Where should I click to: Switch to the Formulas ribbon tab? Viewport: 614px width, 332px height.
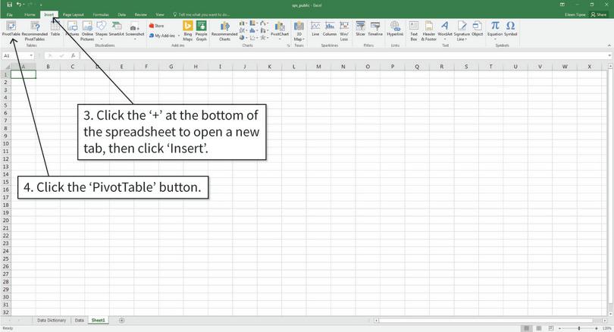(101, 14)
